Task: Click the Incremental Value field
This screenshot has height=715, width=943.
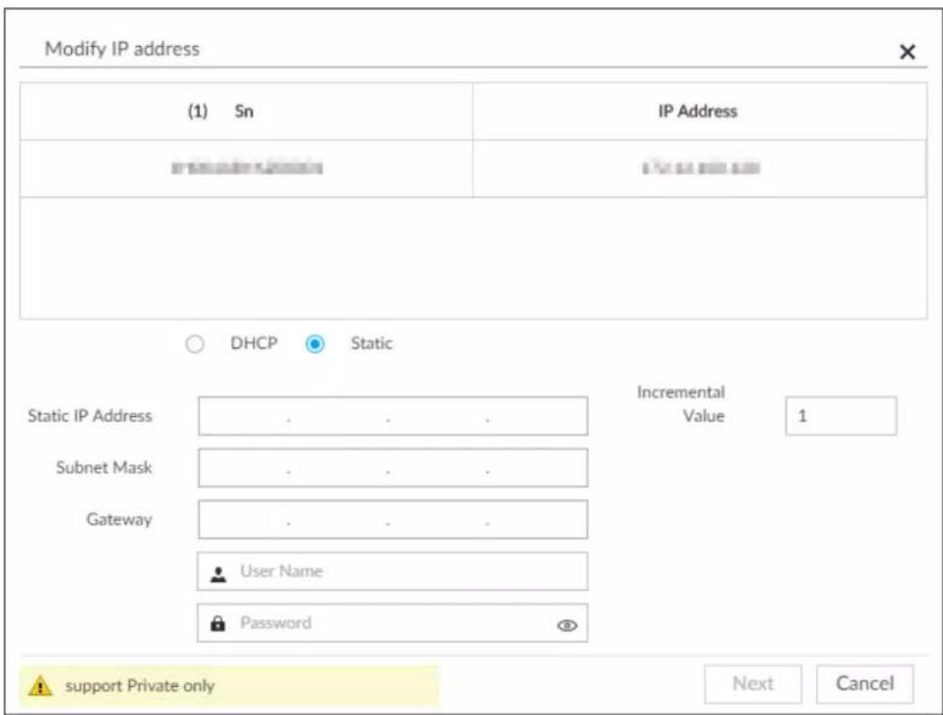Action: tap(841, 416)
